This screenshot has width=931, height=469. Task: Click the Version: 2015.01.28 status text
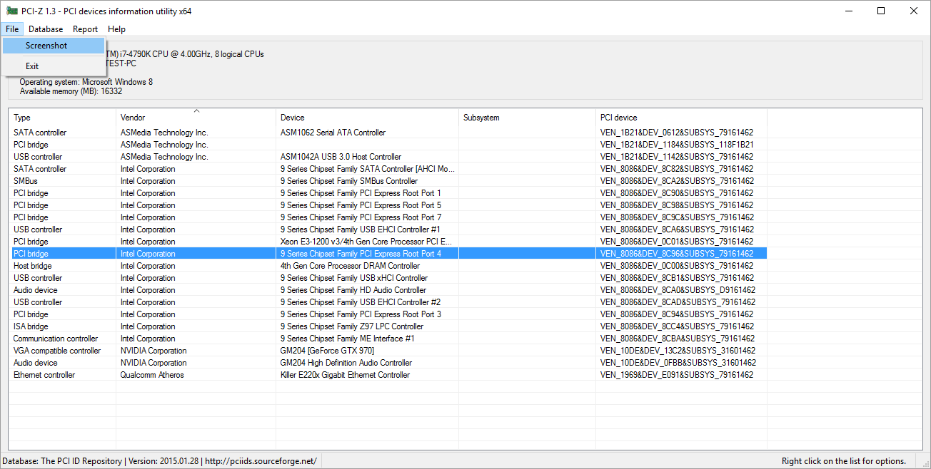163,461
